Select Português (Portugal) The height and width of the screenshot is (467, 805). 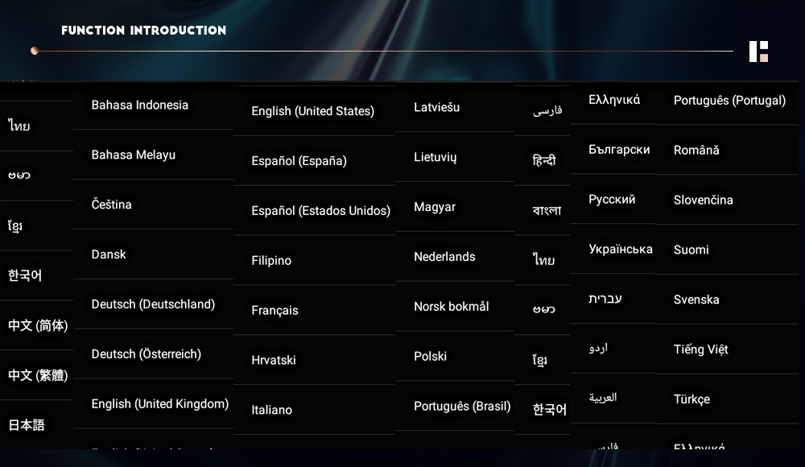pyautogui.click(x=729, y=101)
